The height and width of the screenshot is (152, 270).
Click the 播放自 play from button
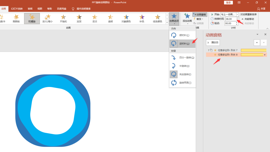[x=213, y=43]
